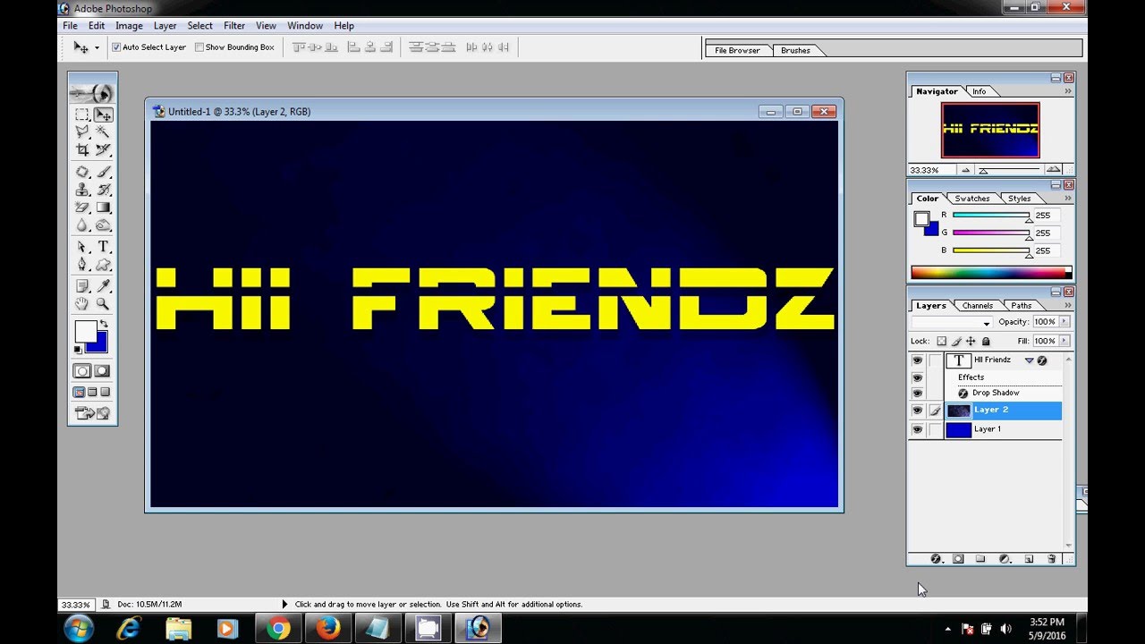
Task: Toggle lock image pixels brush icon
Action: [956, 341]
